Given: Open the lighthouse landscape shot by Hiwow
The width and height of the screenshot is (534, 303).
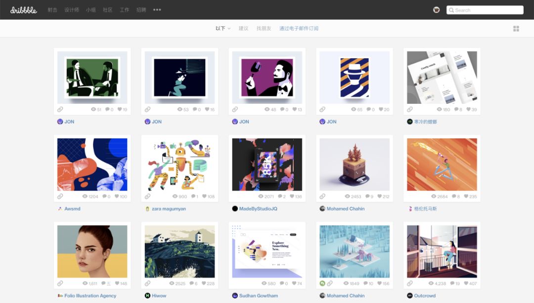Looking at the screenshot, I should (x=180, y=252).
